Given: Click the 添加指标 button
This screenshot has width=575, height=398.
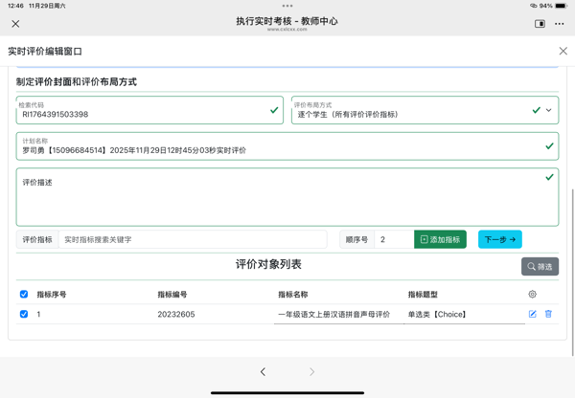Looking at the screenshot, I should tap(440, 239).
